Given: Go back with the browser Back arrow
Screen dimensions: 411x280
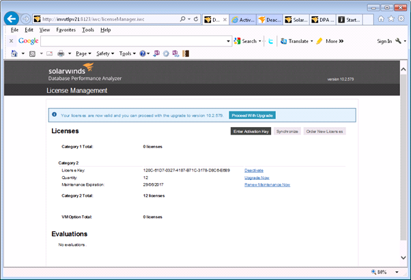Looking at the screenshot, I should point(12,19).
